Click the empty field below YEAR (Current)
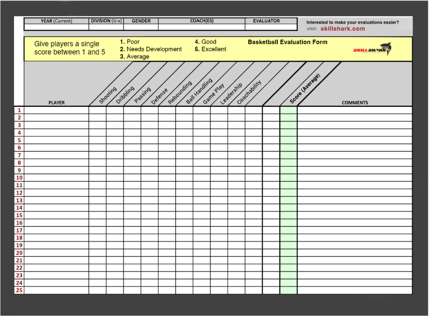Image resolution: width=429 pixels, height=316 pixels. (56, 28)
